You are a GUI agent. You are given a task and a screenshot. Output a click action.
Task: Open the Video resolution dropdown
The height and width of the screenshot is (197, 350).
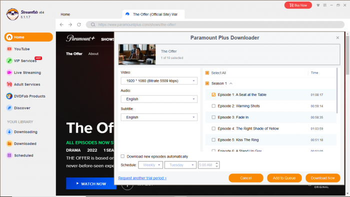pos(159,81)
